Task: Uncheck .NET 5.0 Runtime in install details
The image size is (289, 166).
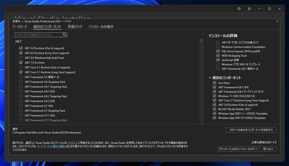Action: [x=214, y=105]
